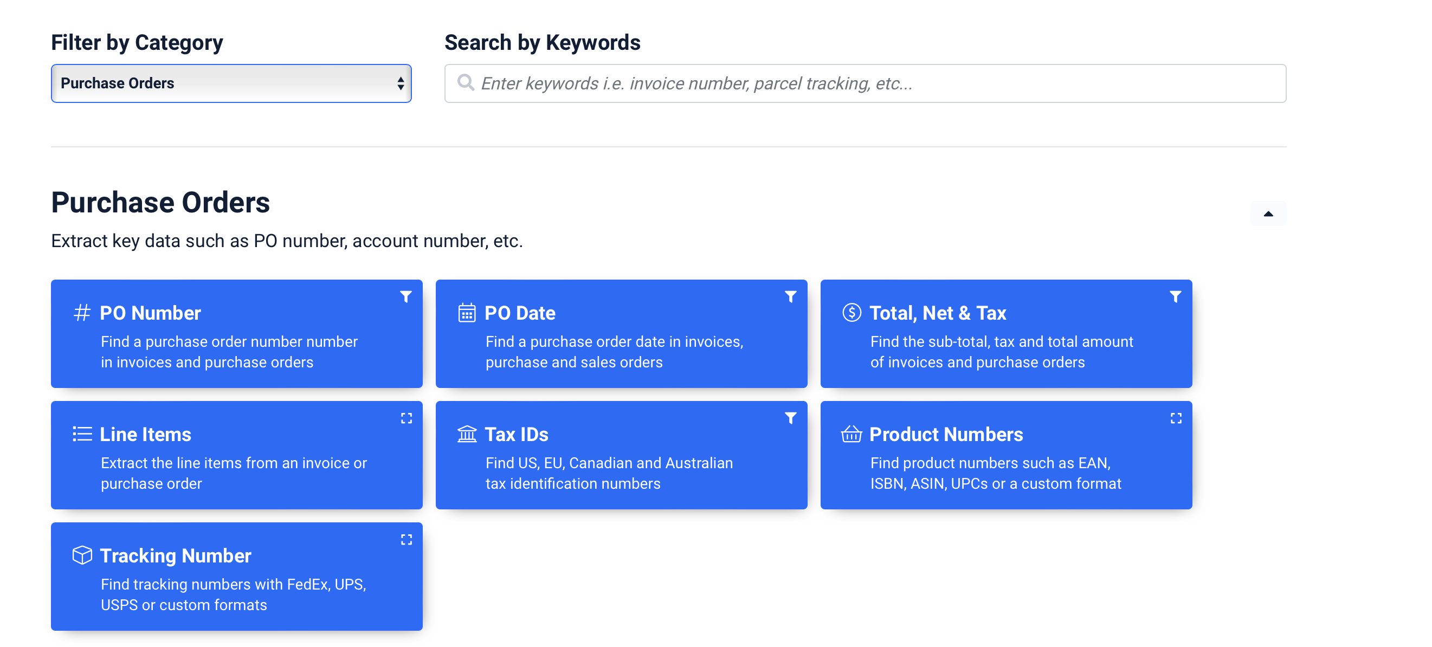Click the list icon on Line Items

coord(82,434)
